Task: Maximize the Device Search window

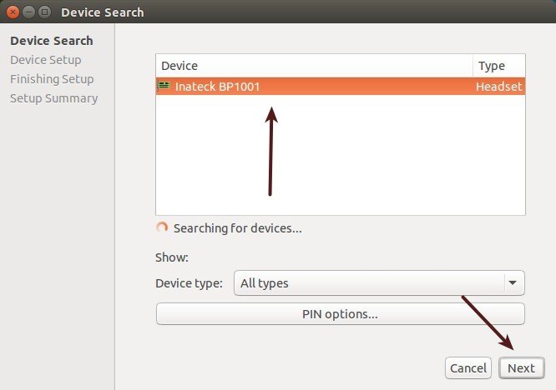Action: pos(44,12)
